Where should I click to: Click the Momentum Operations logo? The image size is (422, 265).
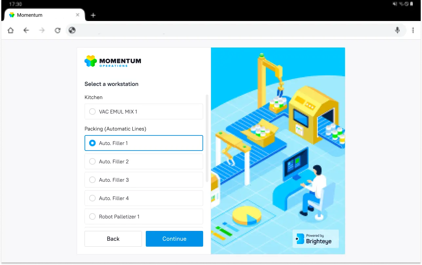(x=113, y=61)
